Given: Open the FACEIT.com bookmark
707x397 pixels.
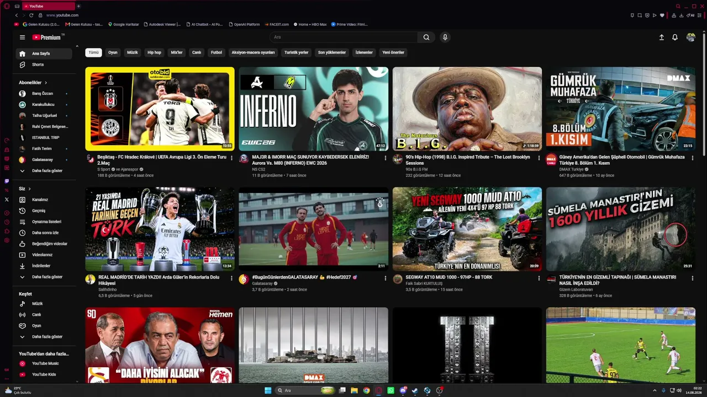Looking at the screenshot, I should (x=276, y=24).
